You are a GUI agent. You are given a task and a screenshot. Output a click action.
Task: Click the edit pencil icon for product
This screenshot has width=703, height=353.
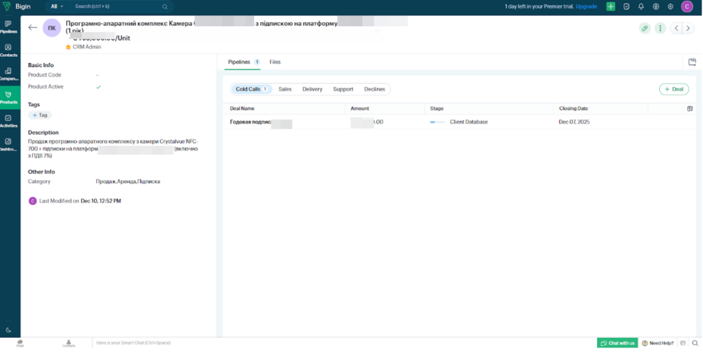pos(644,28)
